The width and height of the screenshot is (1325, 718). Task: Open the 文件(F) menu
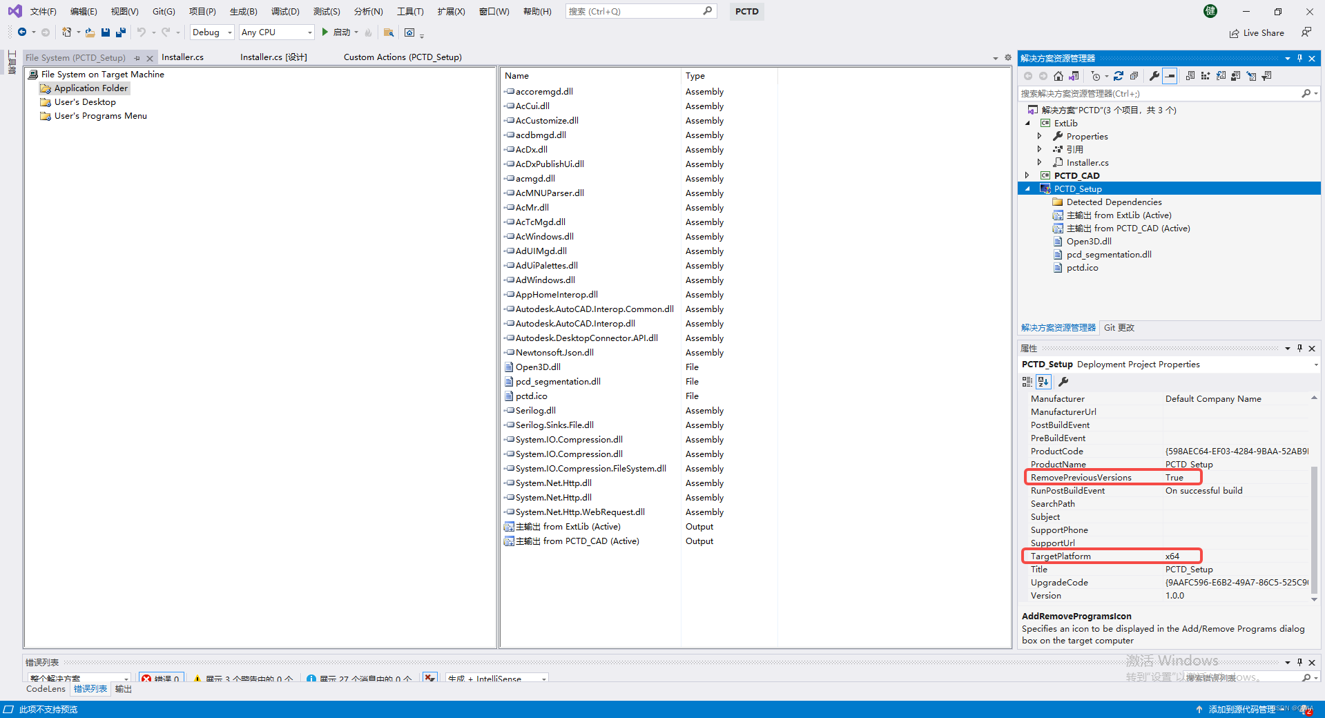point(43,11)
